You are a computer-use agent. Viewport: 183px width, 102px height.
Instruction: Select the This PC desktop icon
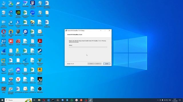pos(4,5)
